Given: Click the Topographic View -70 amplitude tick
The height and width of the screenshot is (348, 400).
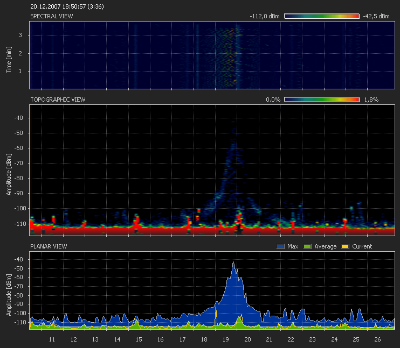Looking at the screenshot, I should [18, 163].
